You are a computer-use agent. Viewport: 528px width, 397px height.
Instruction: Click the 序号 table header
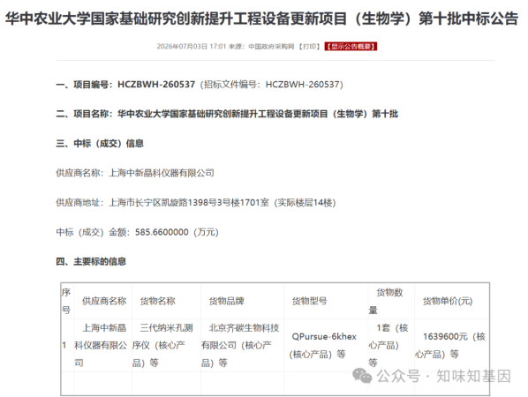click(x=66, y=301)
